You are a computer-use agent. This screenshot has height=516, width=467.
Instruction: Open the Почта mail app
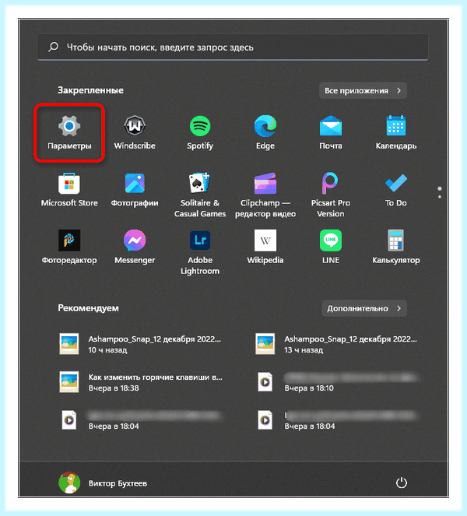coord(331,132)
